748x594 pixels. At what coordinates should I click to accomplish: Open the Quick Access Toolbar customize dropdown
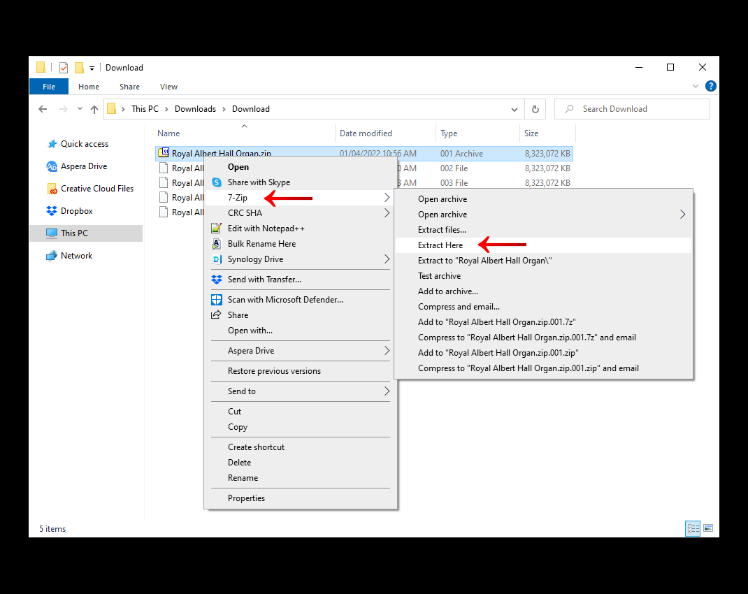pos(92,68)
